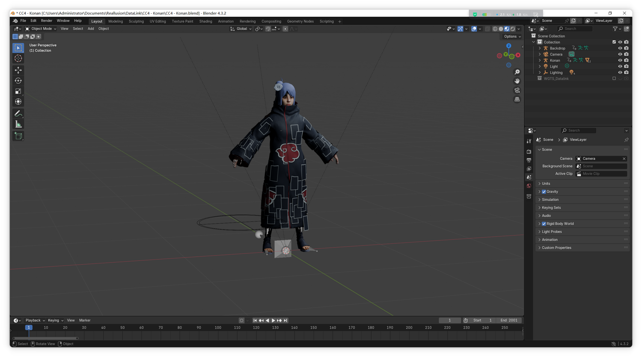Open the View Layer properties tab
The width and height of the screenshot is (642, 357).
(529, 169)
